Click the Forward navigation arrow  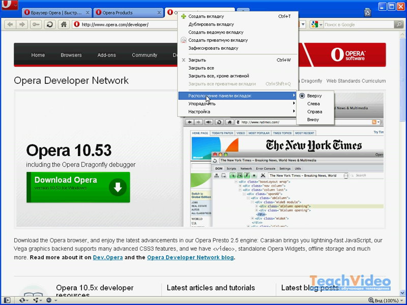[22, 24]
